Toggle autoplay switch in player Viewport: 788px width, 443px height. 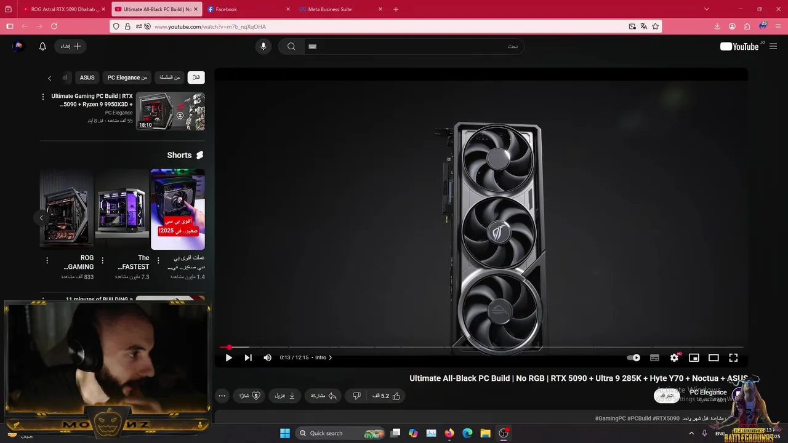[633, 357]
